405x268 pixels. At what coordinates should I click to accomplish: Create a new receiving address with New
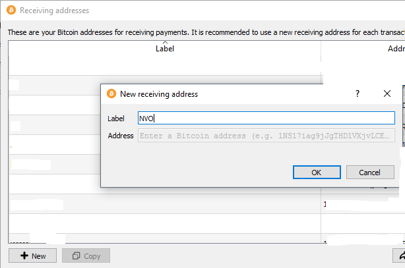(32, 255)
